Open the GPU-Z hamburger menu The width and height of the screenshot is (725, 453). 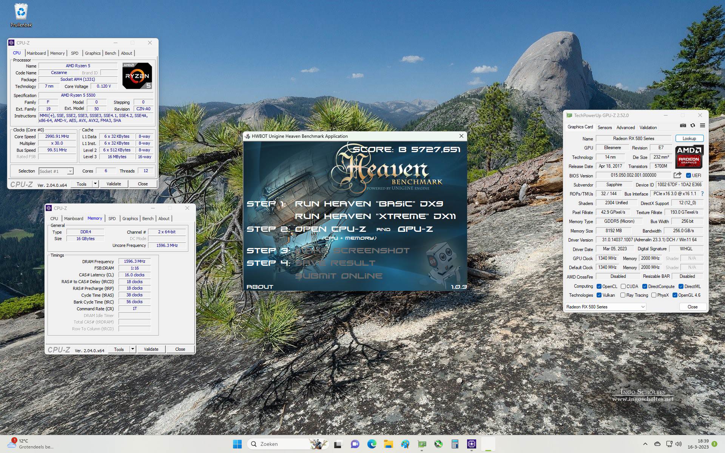pyautogui.click(x=702, y=126)
